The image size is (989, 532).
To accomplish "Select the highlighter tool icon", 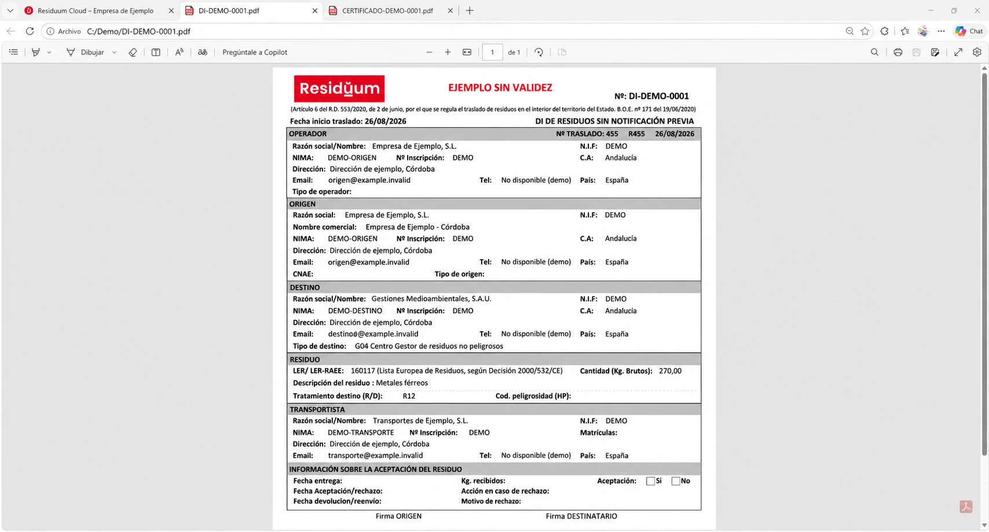I will click(x=36, y=52).
